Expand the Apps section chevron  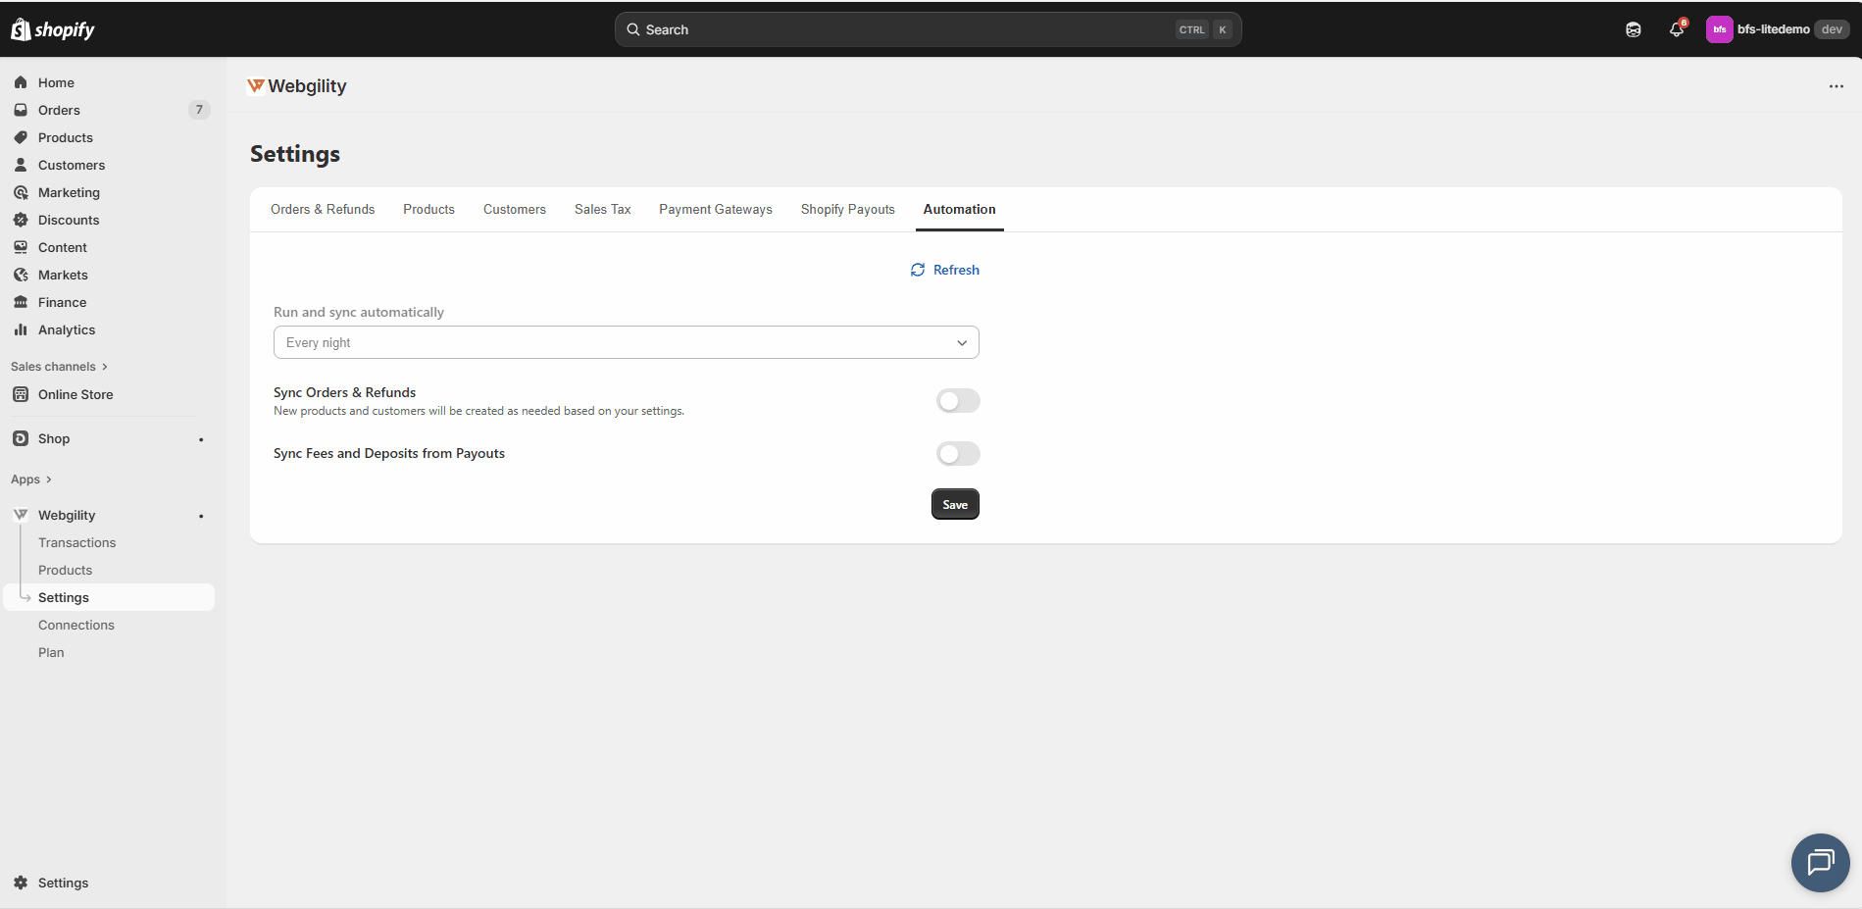[48, 480]
